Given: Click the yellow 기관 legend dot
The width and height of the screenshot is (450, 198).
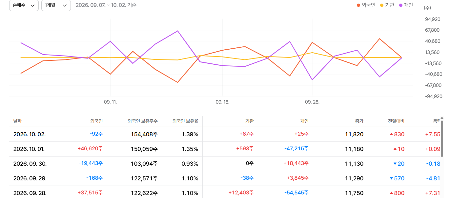Looking at the screenshot, I should point(382,5).
